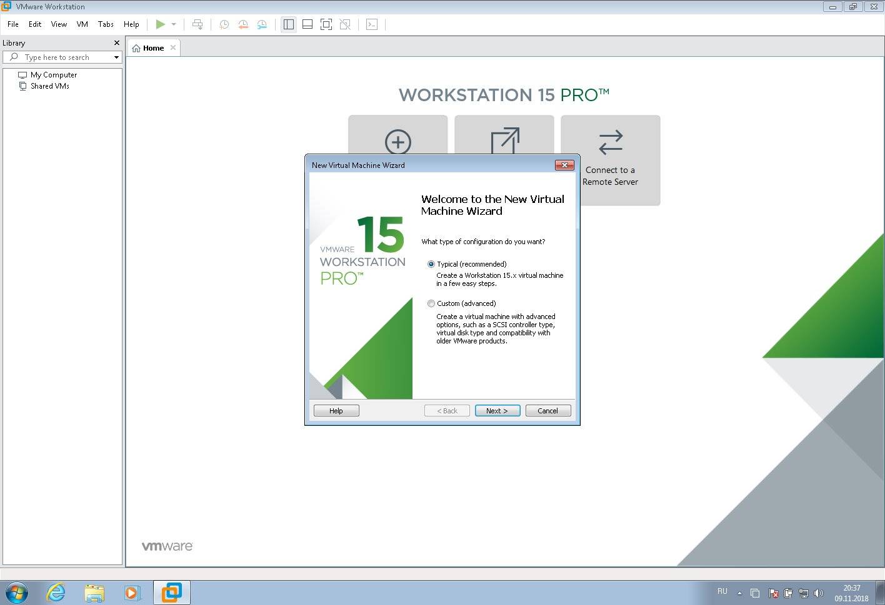Click the VMware Workstation taskbar button
This screenshot has height=605, width=885.
click(172, 593)
